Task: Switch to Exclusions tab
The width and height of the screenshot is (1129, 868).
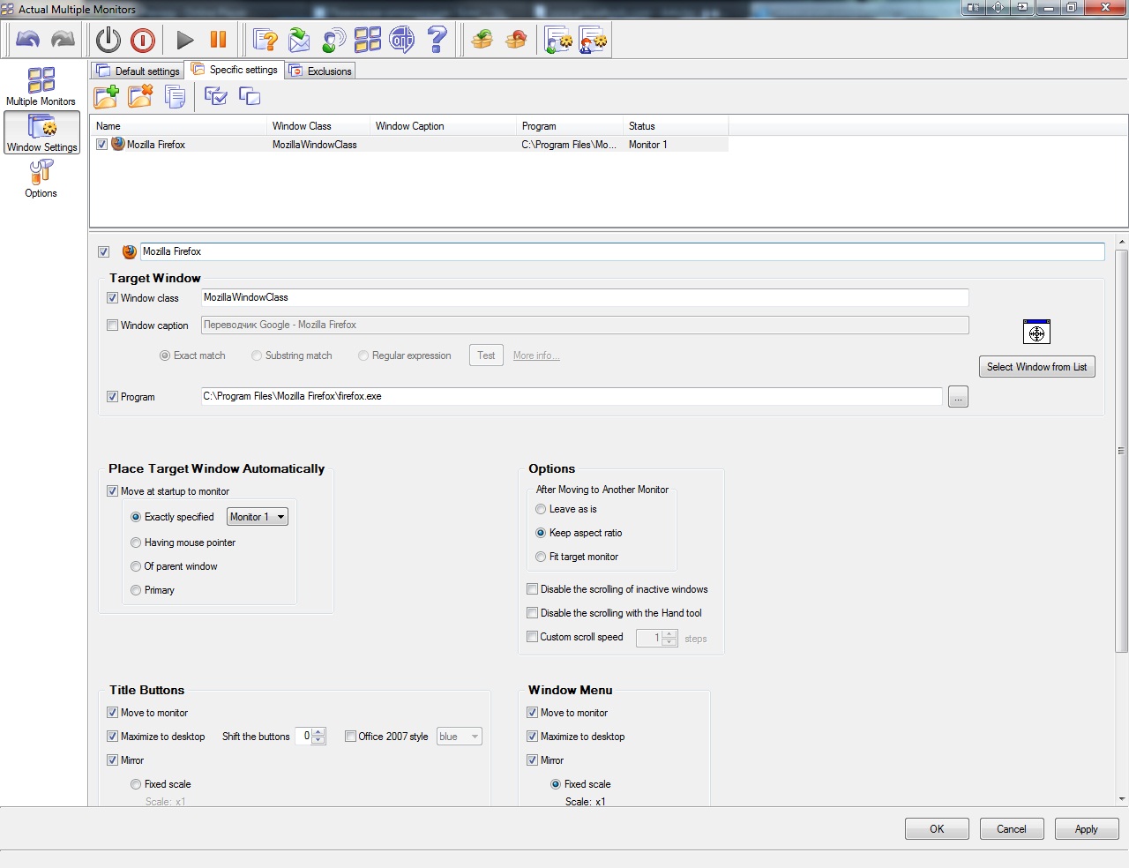Action: [x=321, y=71]
